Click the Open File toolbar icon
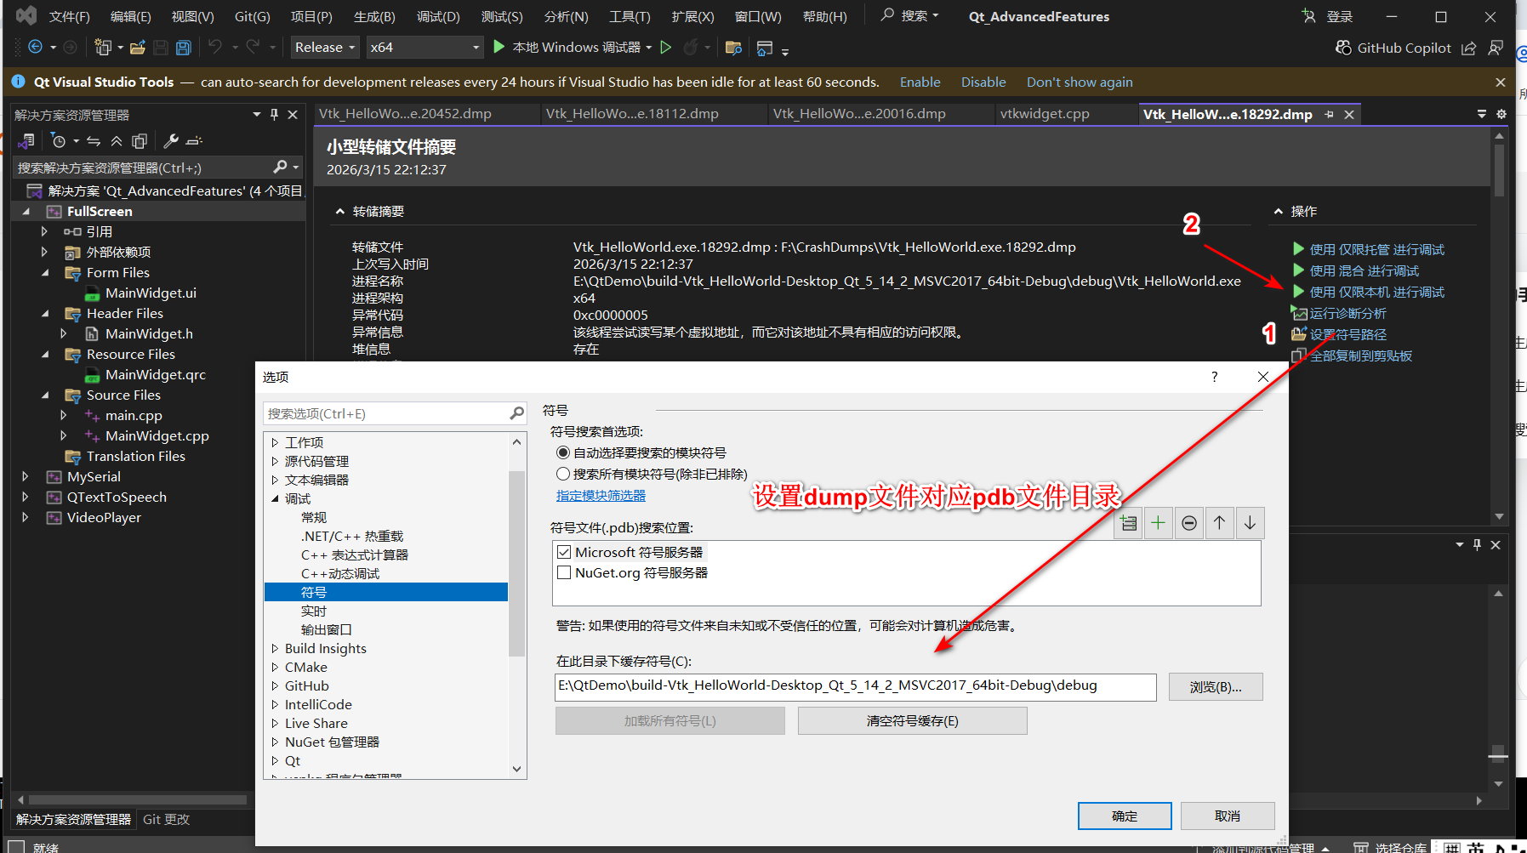The height and width of the screenshot is (853, 1527). tap(138, 48)
